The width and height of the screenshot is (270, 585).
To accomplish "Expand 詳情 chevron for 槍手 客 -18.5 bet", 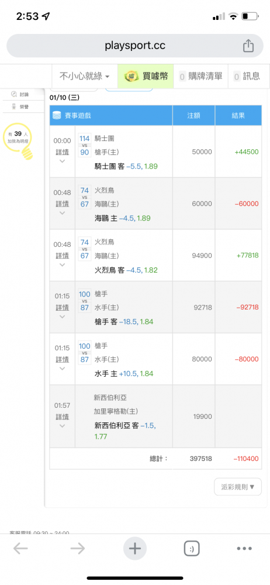I will (x=63, y=316).
